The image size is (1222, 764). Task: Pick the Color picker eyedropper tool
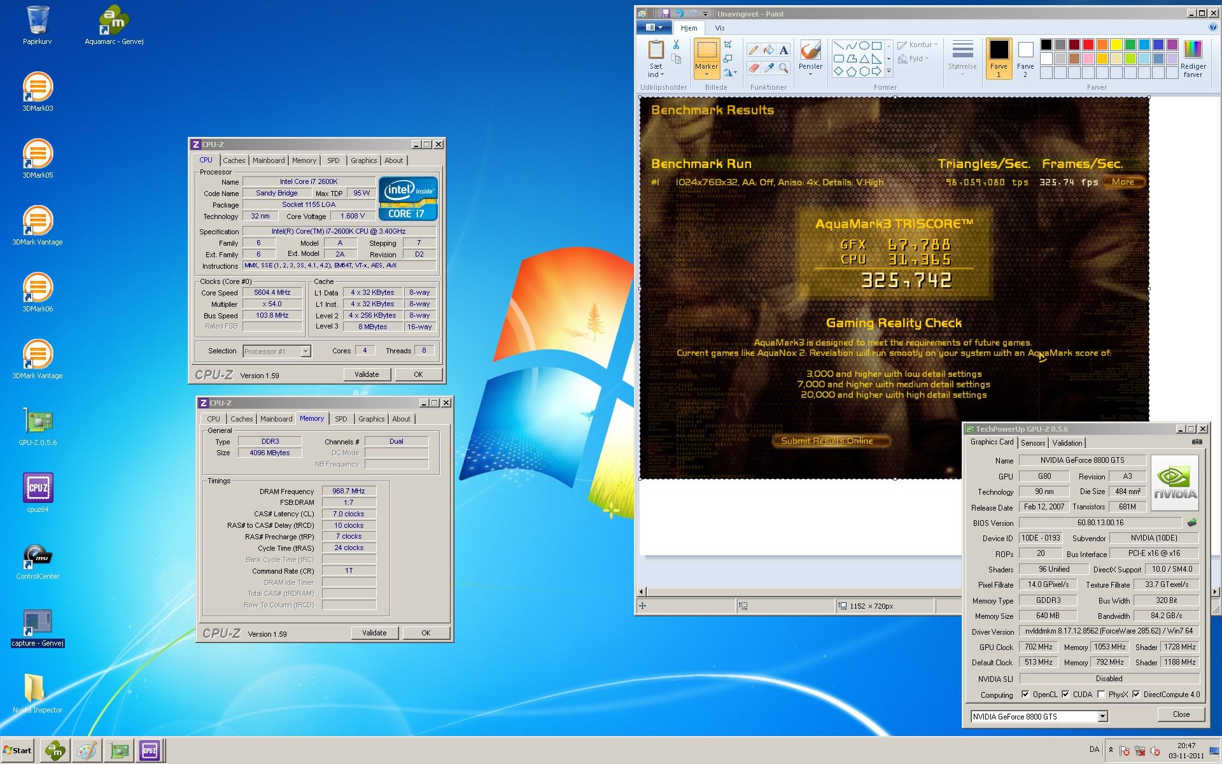(769, 67)
